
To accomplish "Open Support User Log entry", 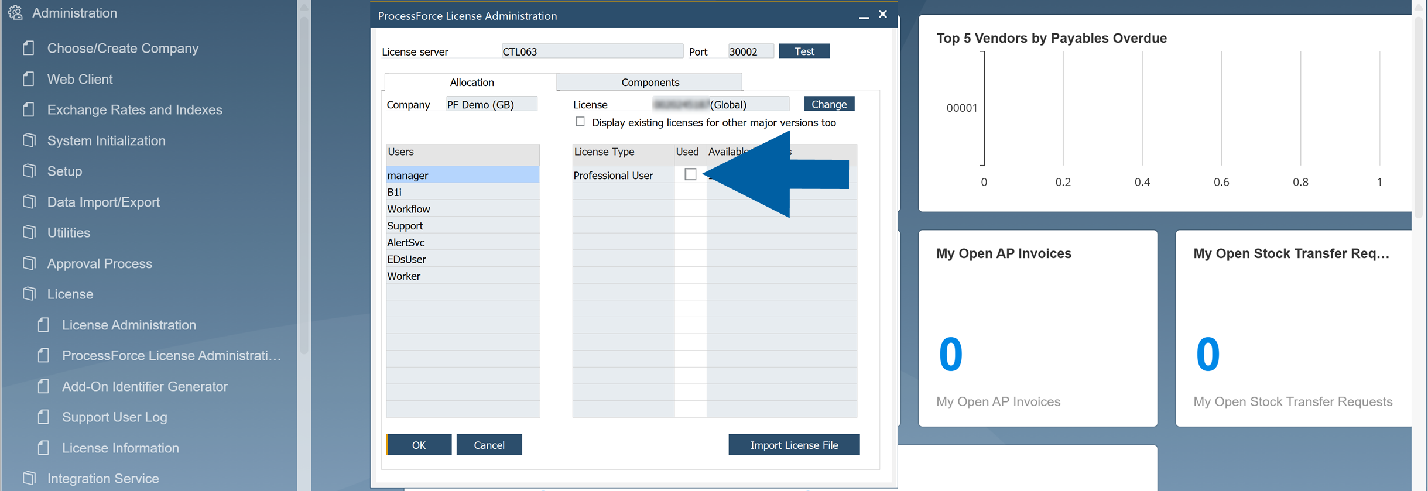I will point(115,417).
